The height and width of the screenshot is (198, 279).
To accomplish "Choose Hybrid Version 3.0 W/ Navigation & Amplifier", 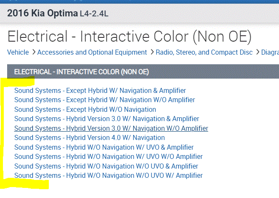I will point(106,119).
